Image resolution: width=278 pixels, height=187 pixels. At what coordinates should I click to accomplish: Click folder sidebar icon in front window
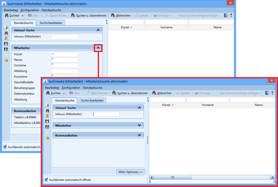[47, 116]
